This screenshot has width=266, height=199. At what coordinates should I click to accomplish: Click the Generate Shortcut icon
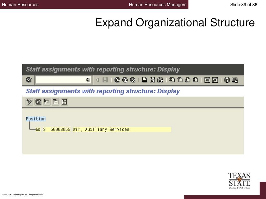click(215, 80)
